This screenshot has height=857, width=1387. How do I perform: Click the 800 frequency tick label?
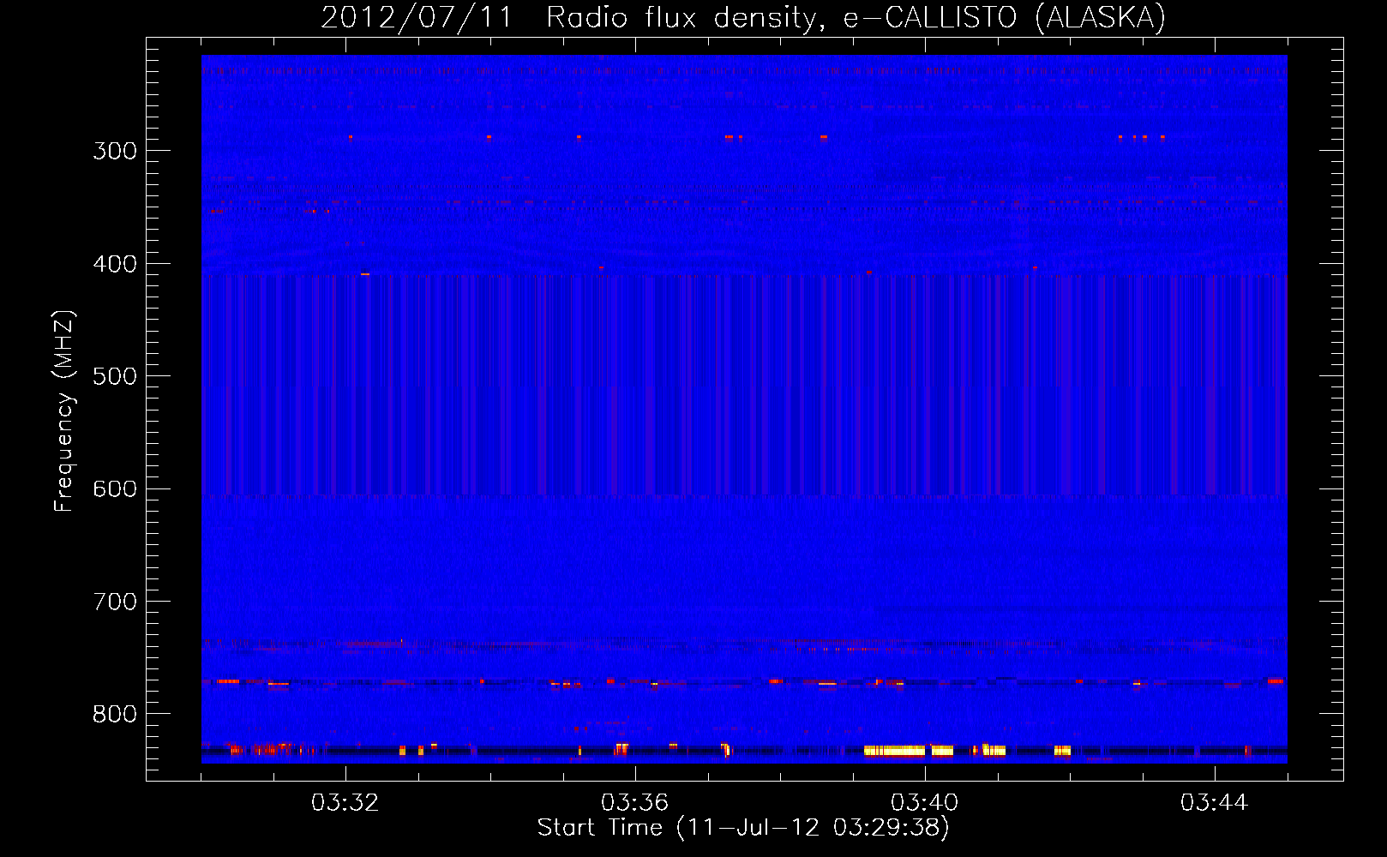click(115, 715)
